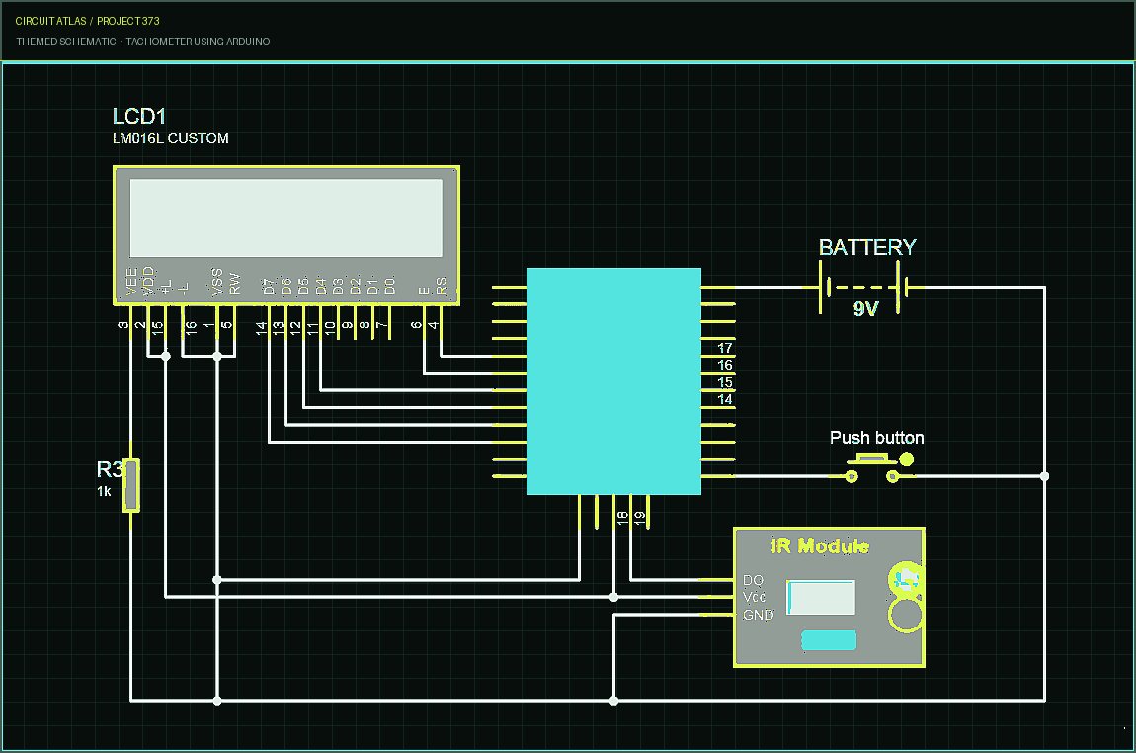Click the TACHOMETER USING ARDUINO subtitle
1136x753 pixels.
[198, 42]
